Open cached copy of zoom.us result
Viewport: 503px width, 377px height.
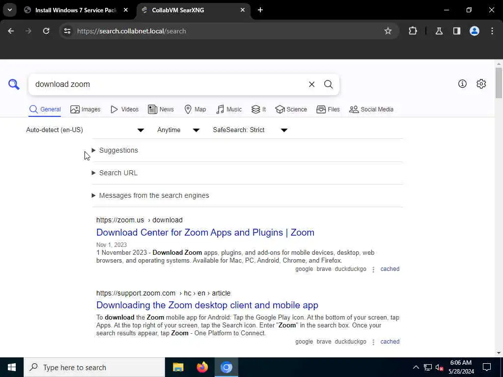click(390, 269)
